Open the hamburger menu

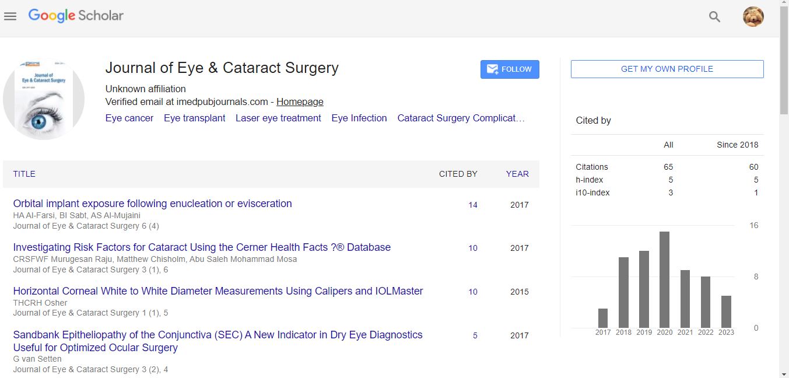click(x=10, y=16)
